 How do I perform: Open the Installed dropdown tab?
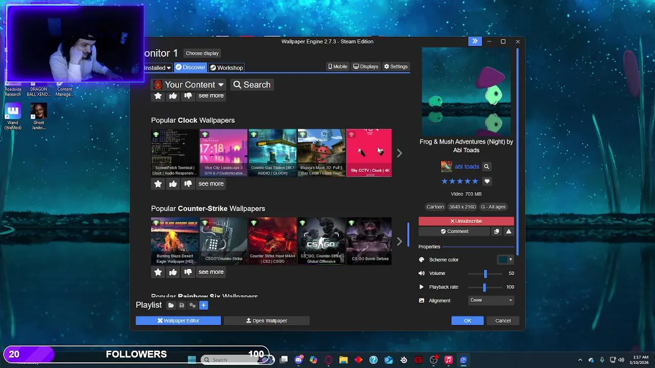(x=158, y=67)
